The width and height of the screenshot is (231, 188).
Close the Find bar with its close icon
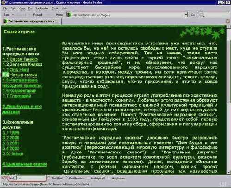(x=4, y=178)
